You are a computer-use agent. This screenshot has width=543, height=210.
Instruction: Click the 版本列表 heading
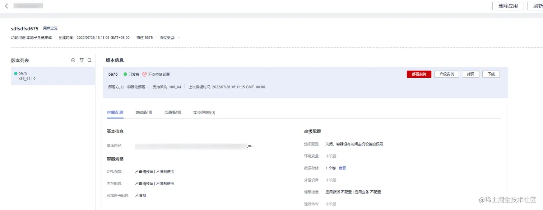[20, 61]
